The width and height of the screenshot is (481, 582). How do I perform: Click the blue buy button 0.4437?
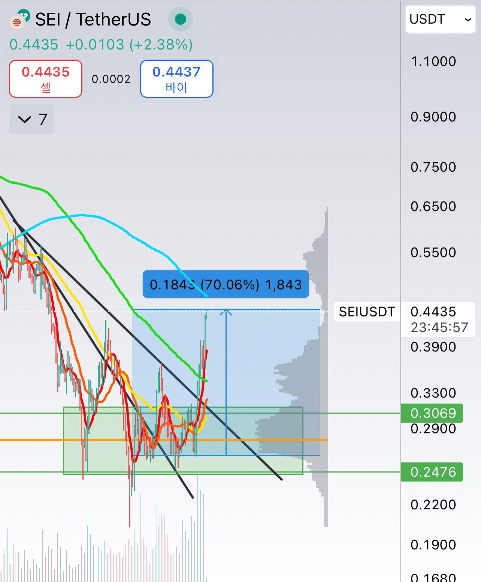pos(177,79)
